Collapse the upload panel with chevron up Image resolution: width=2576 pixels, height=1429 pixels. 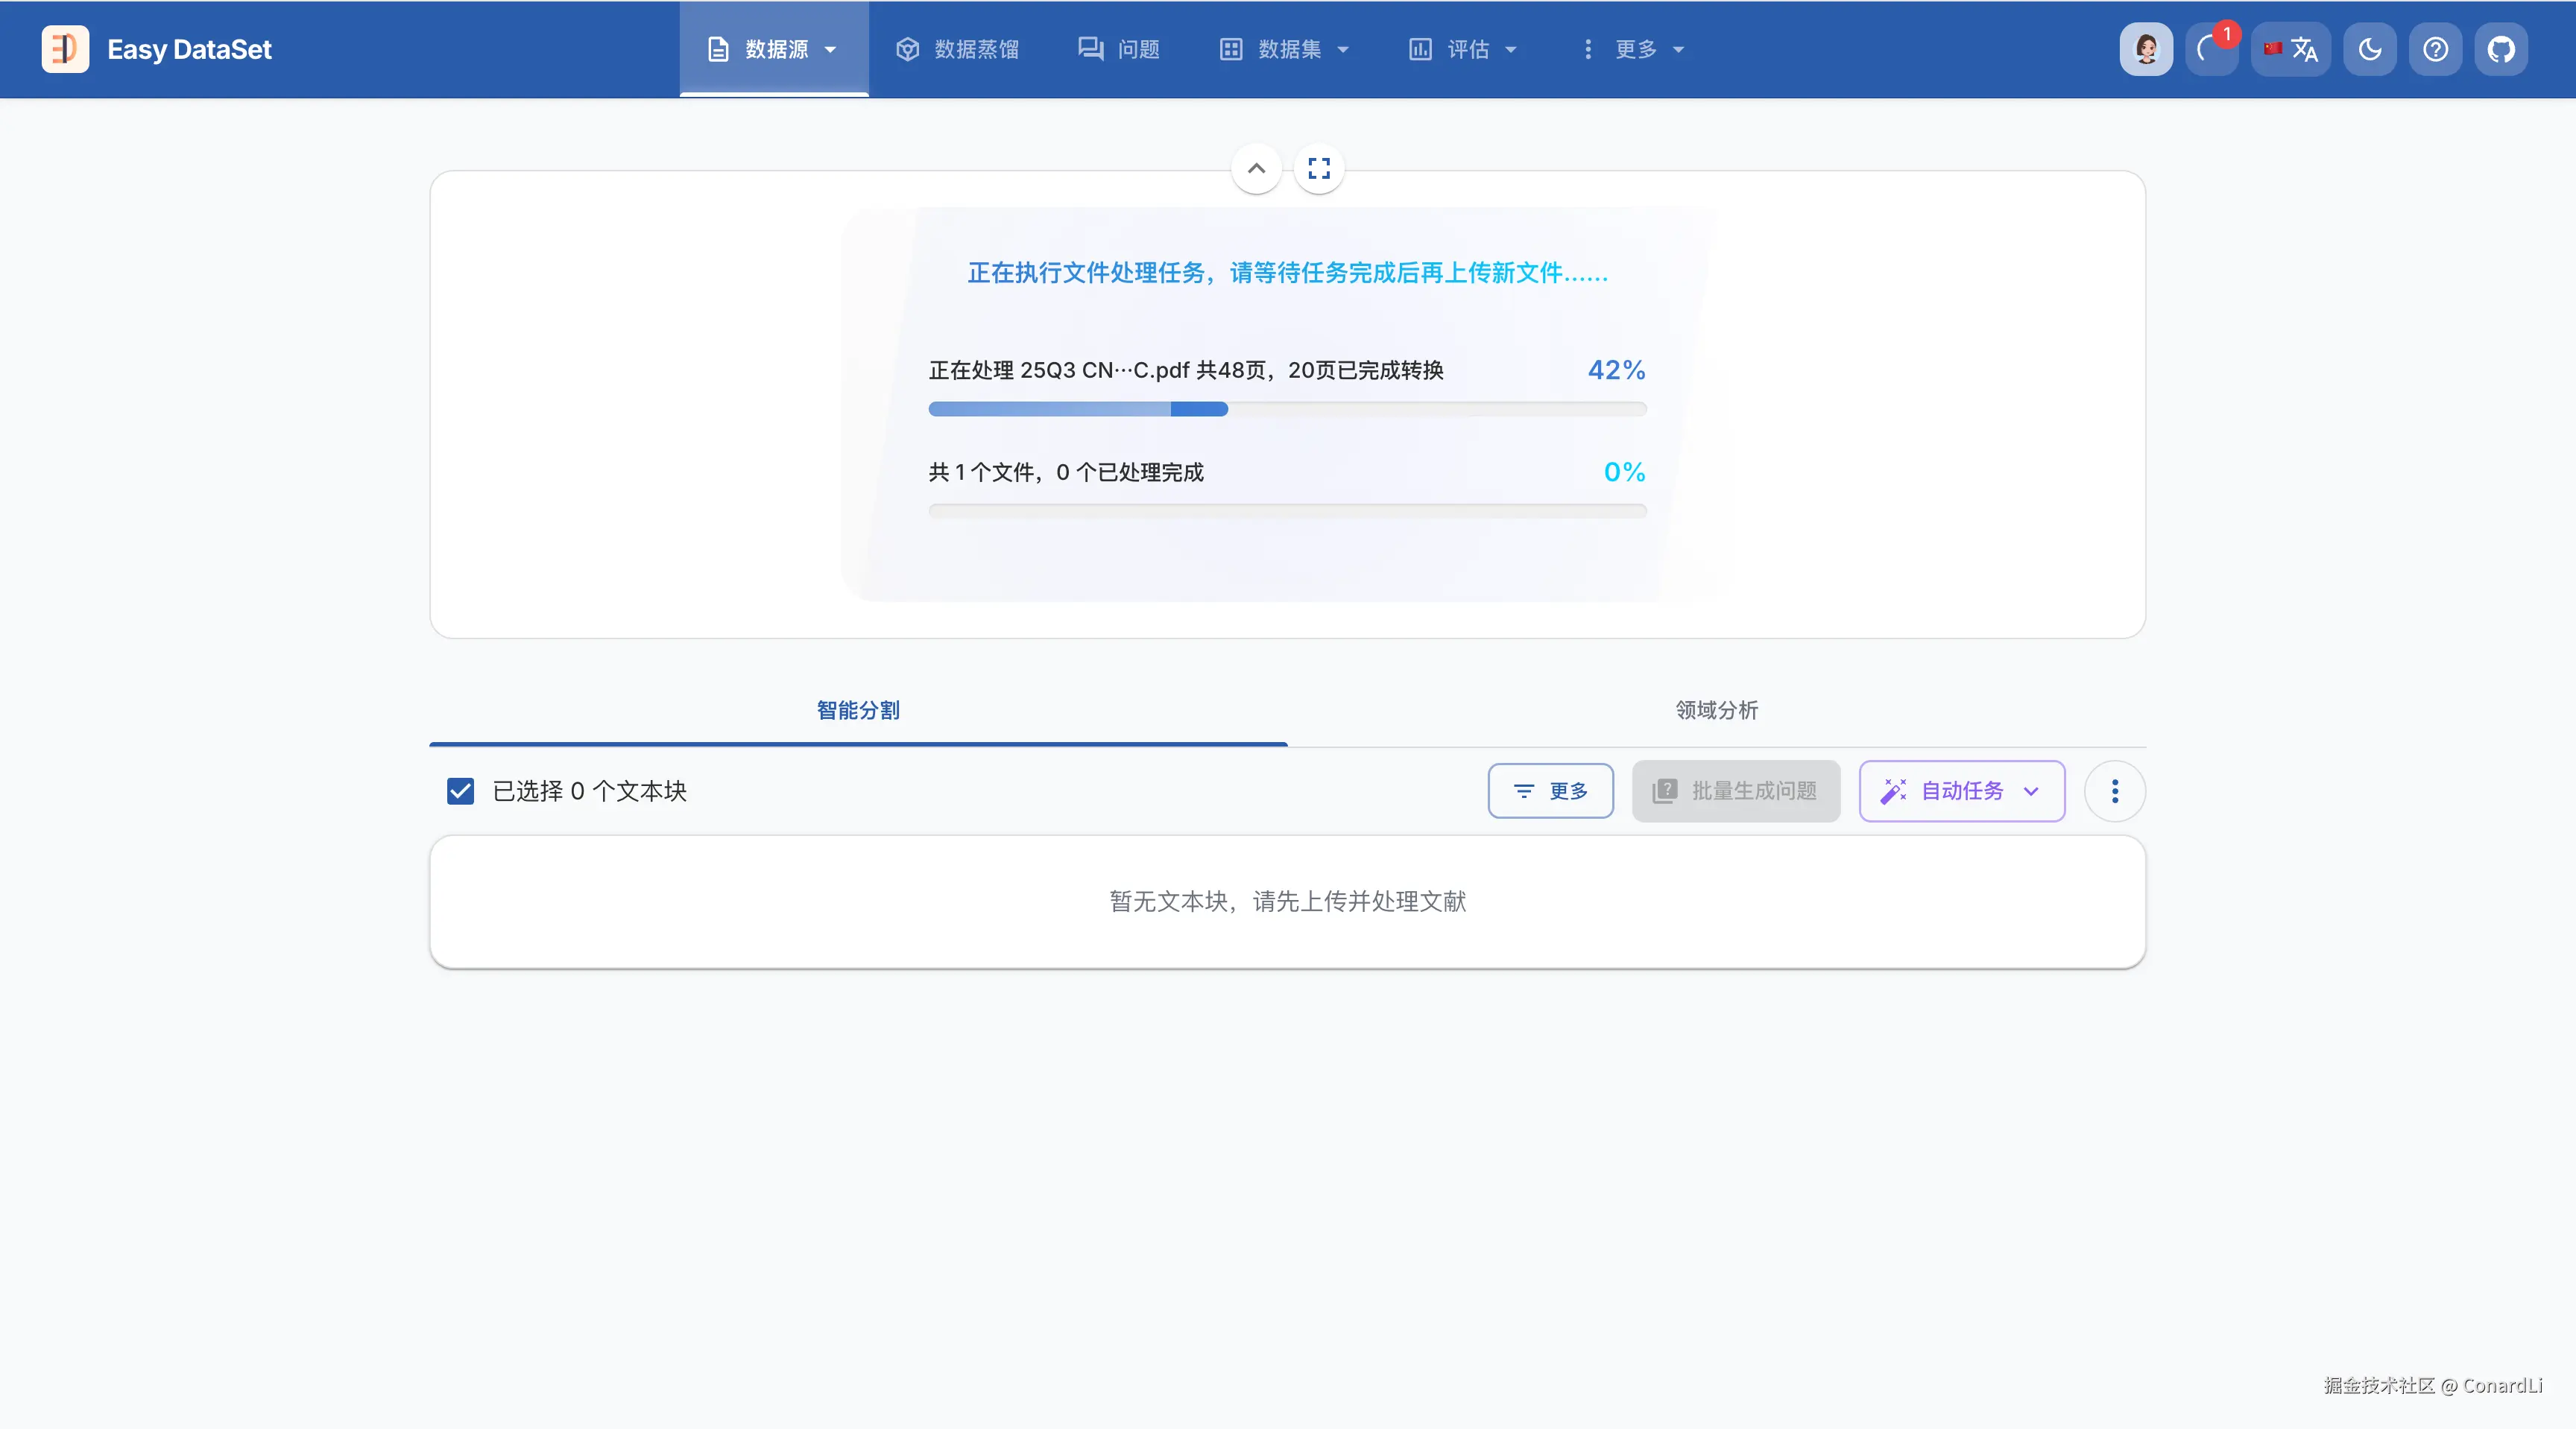pyautogui.click(x=1256, y=168)
